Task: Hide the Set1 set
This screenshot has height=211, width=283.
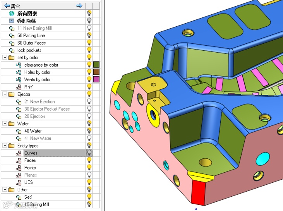Action: 89,197
